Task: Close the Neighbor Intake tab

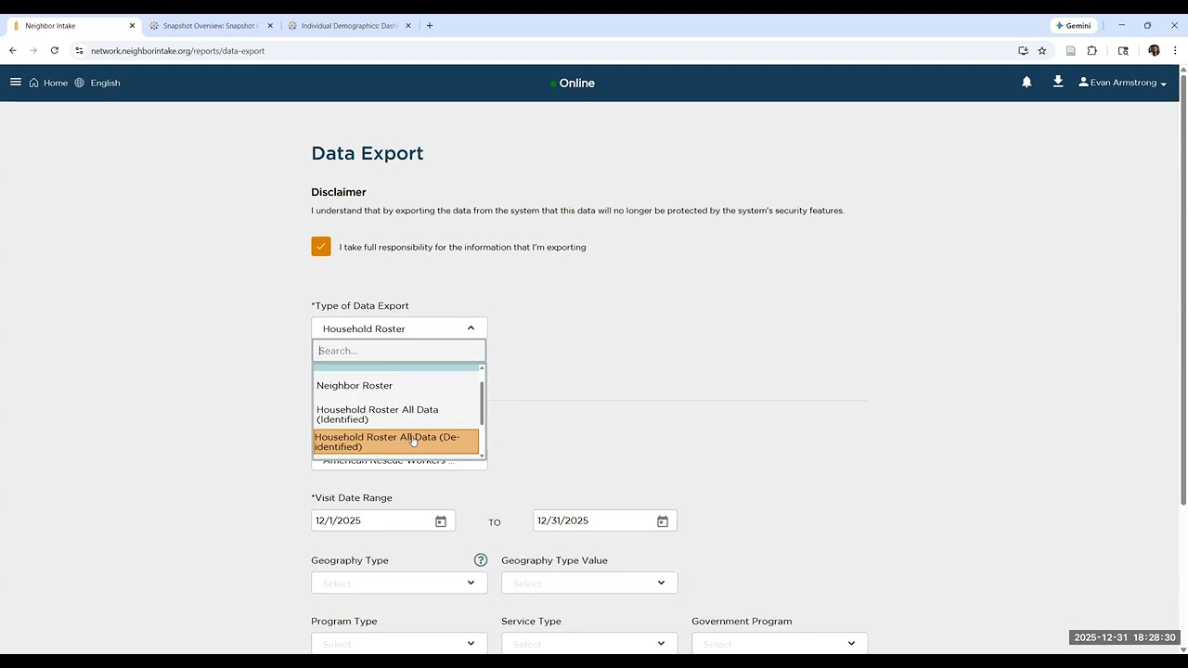Action: point(132,26)
